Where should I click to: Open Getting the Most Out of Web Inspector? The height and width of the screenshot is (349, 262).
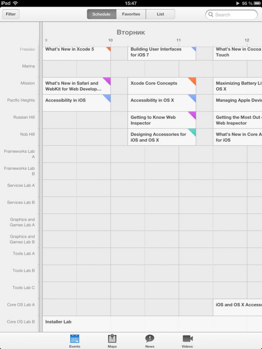238,120
